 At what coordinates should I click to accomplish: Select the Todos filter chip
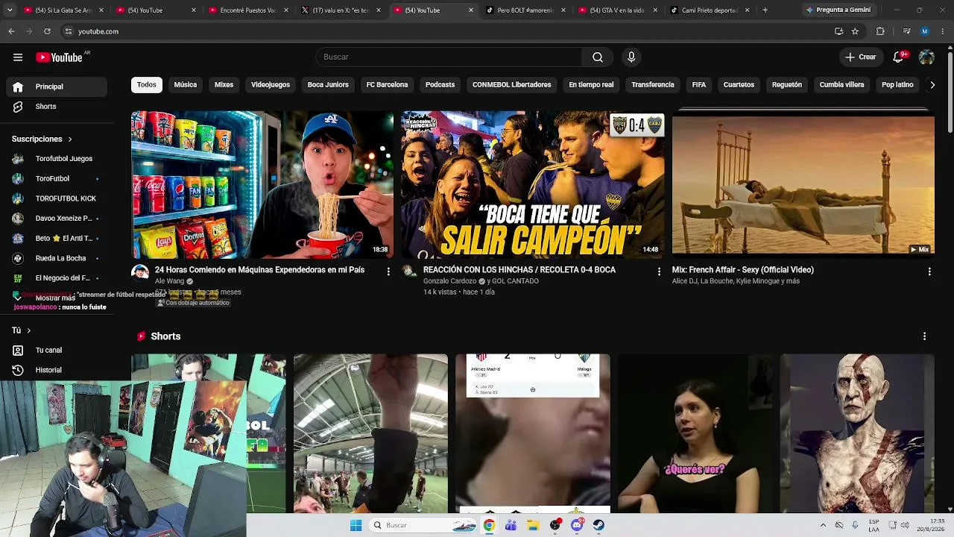147,85
